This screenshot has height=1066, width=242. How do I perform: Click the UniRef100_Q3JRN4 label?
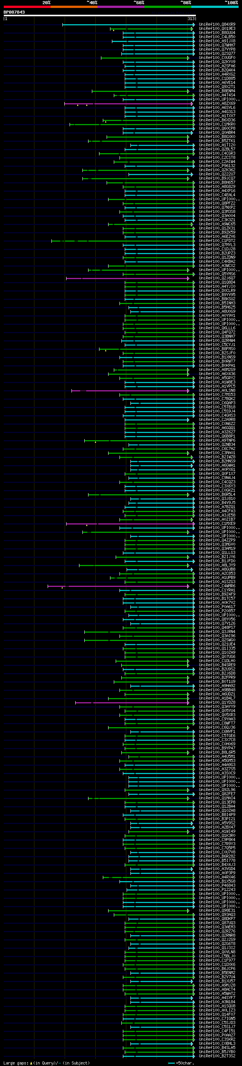[x=217, y=632]
